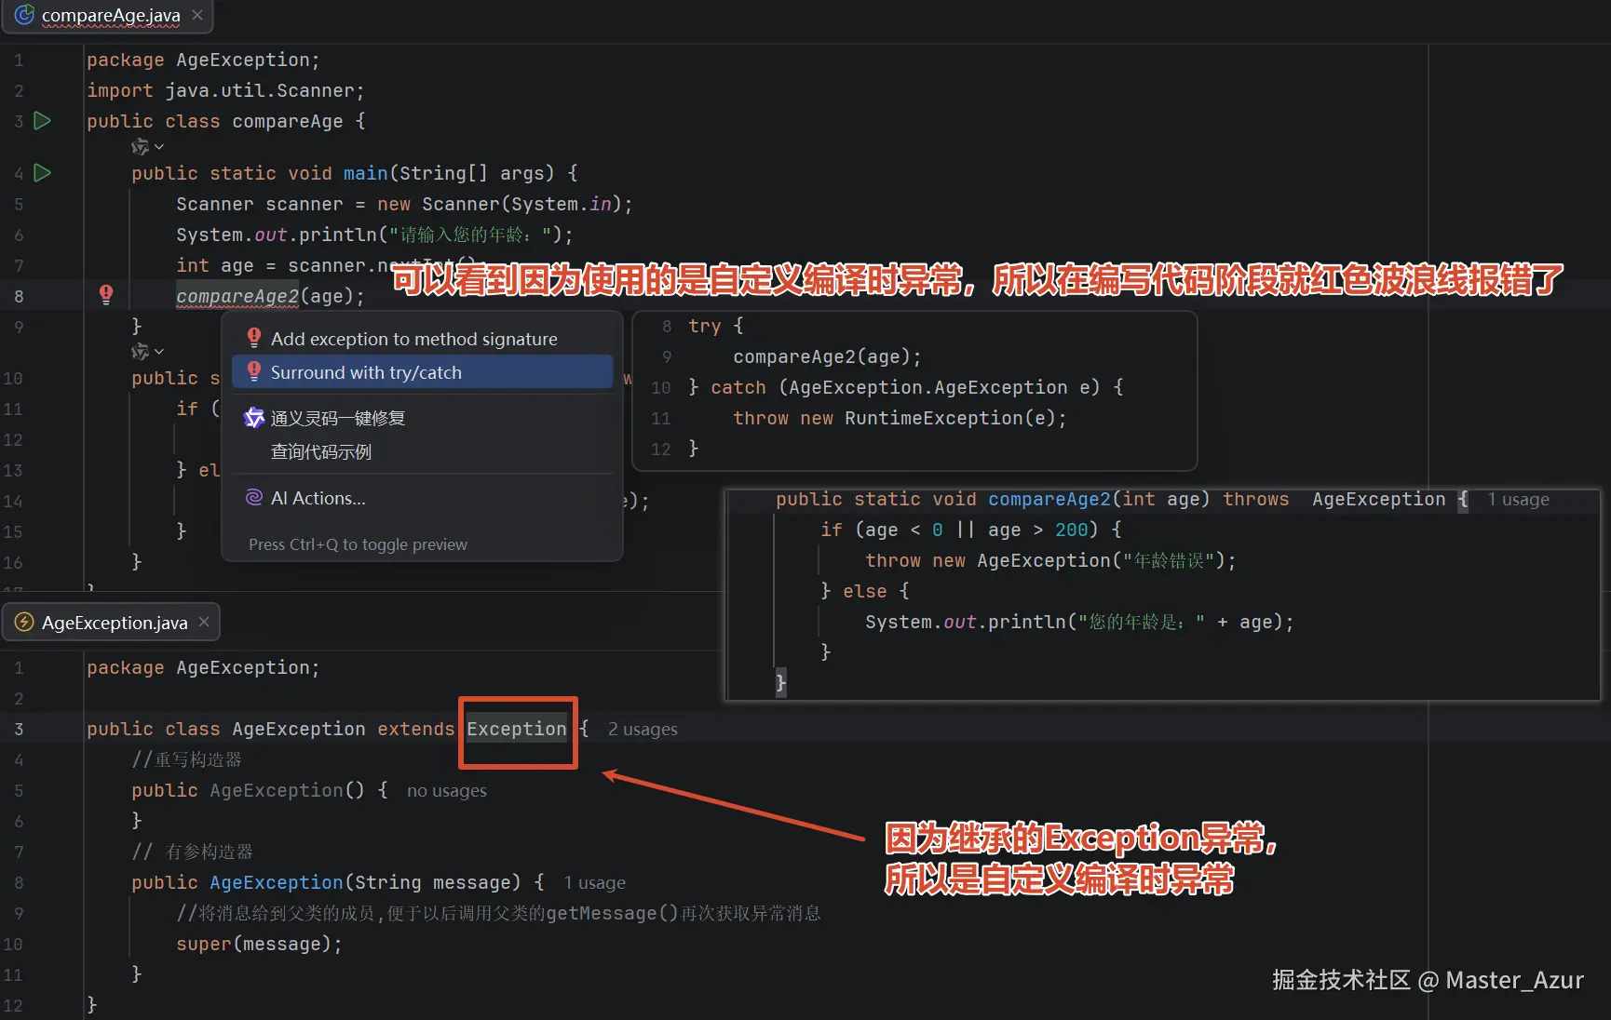Expand chevron beside AI icon above main
The image size is (1611, 1020).
pos(159,147)
